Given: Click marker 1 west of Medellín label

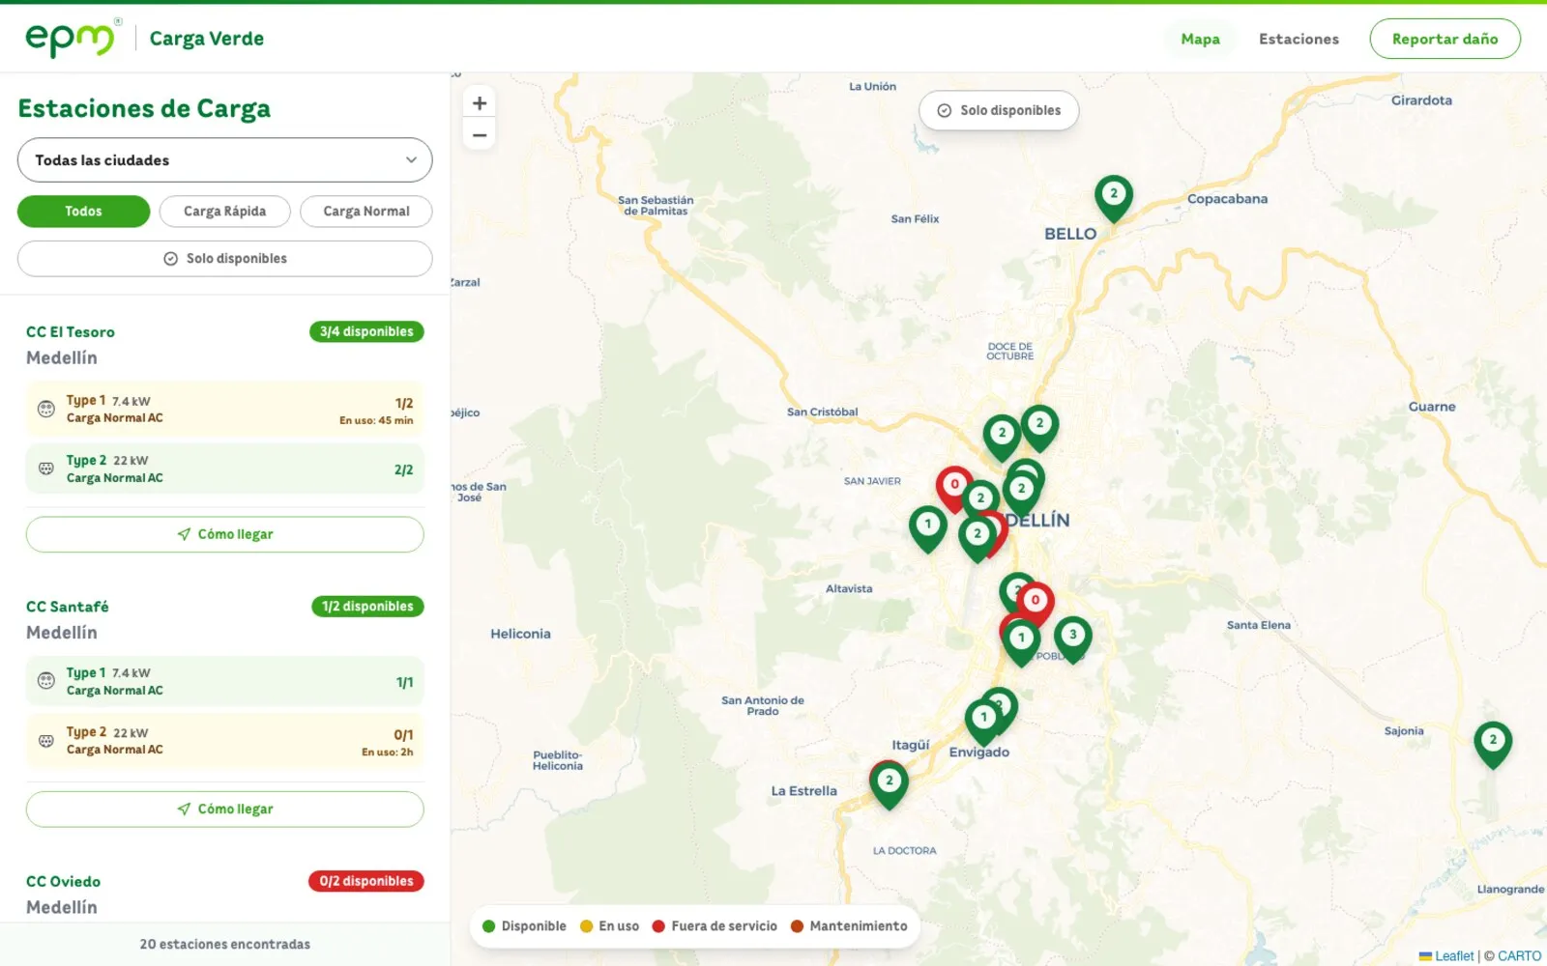Looking at the screenshot, I should point(928,527).
